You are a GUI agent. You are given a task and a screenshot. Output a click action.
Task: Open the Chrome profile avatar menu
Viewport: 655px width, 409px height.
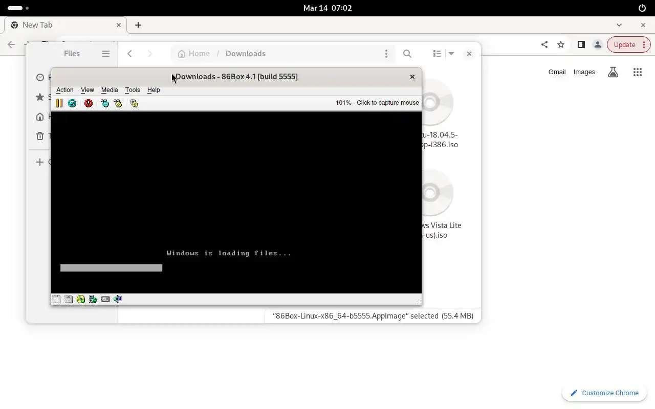click(x=597, y=44)
